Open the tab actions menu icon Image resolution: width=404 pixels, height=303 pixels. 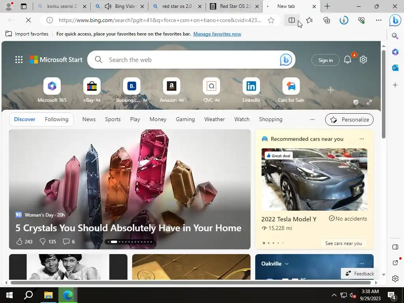23,6
